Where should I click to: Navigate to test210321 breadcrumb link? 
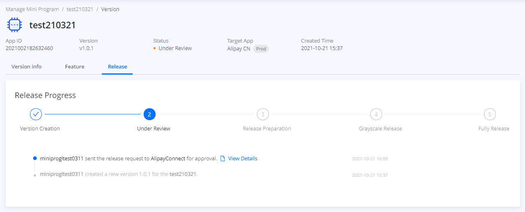(80, 9)
